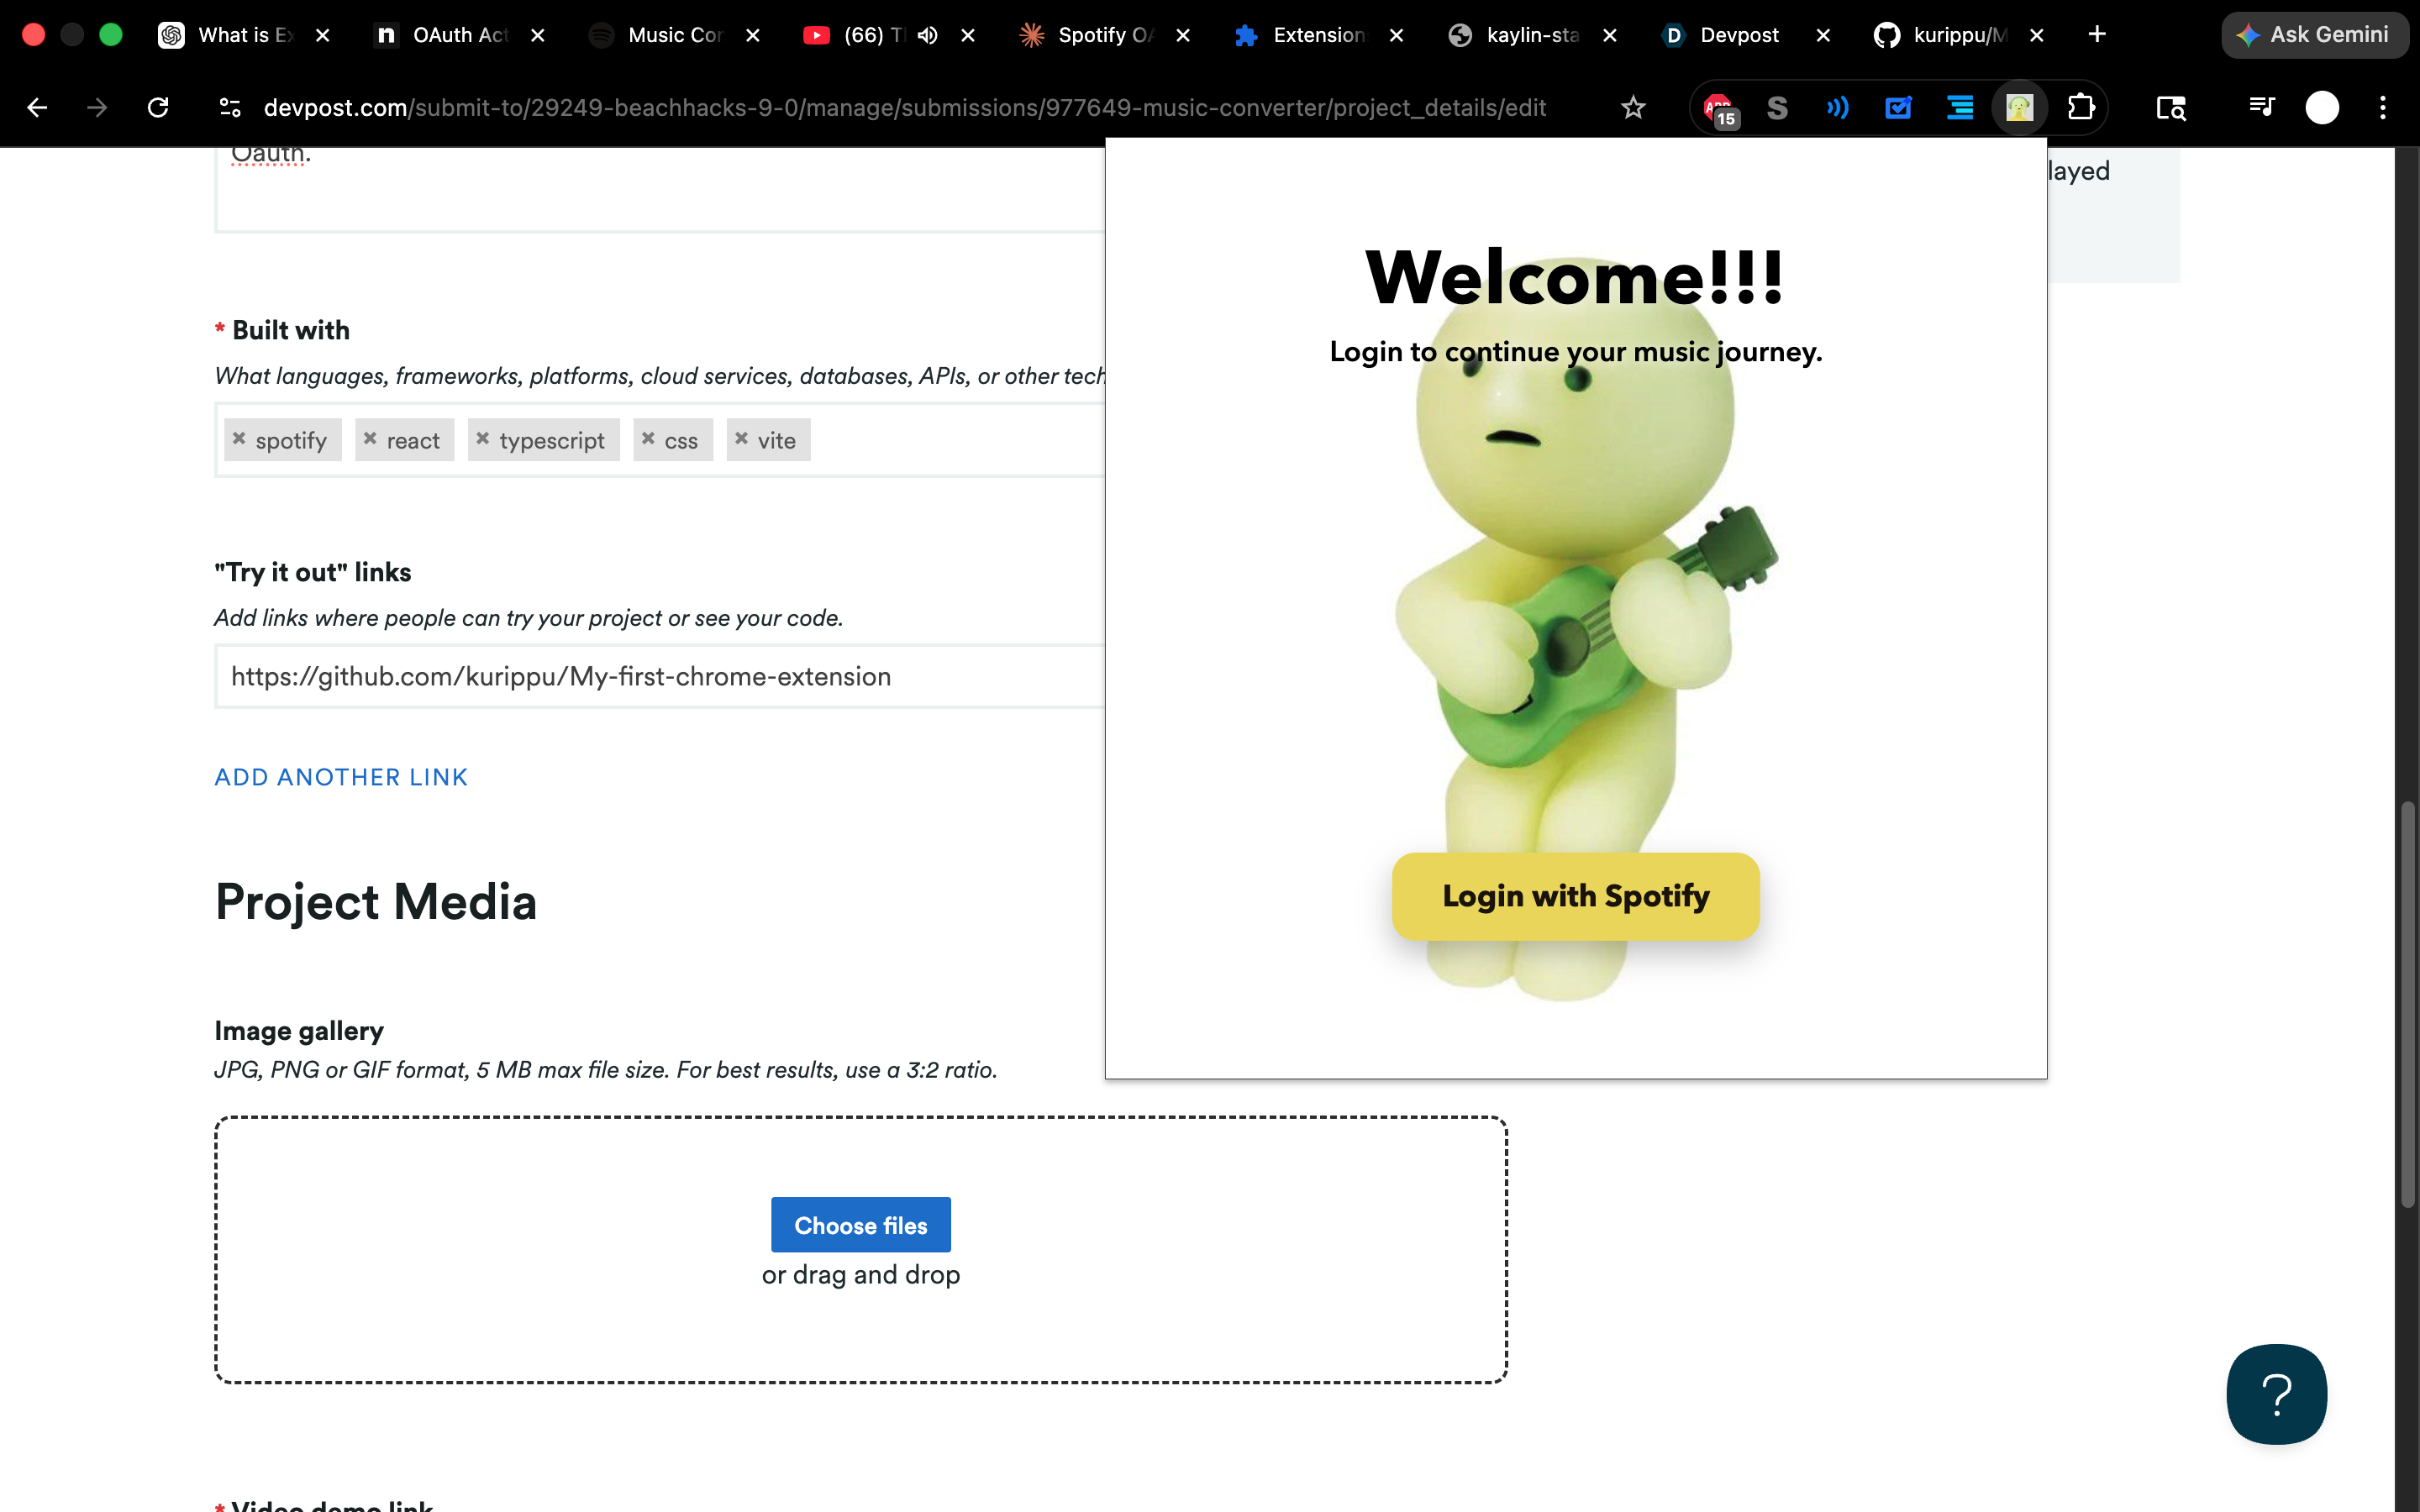Open the media controls icon
Screen dimensions: 2420x1512
coord(2262,107)
